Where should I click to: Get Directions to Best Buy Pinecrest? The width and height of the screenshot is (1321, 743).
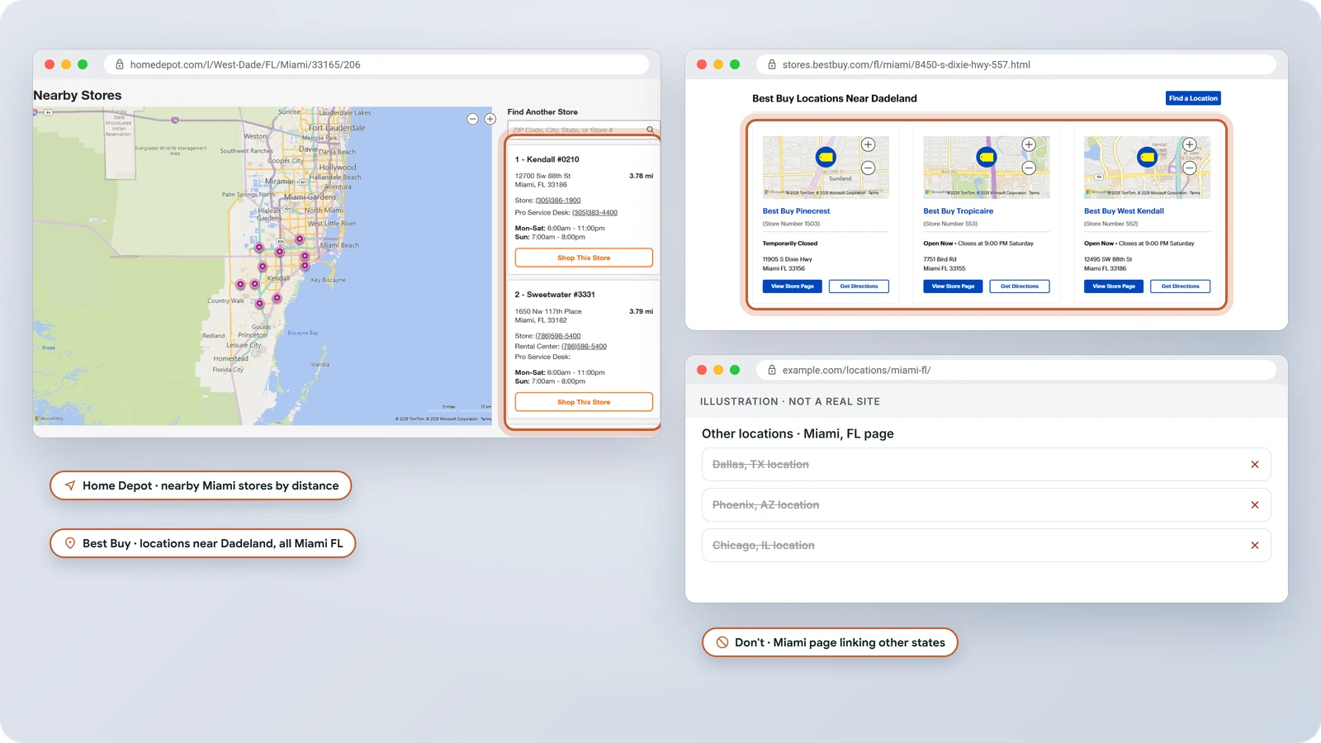click(x=859, y=286)
